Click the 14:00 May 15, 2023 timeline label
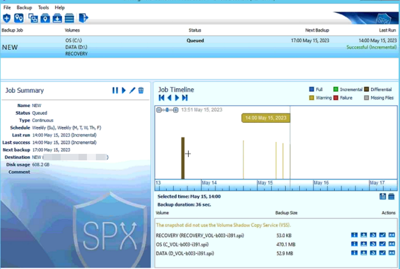The image size is (400, 269). point(266,118)
